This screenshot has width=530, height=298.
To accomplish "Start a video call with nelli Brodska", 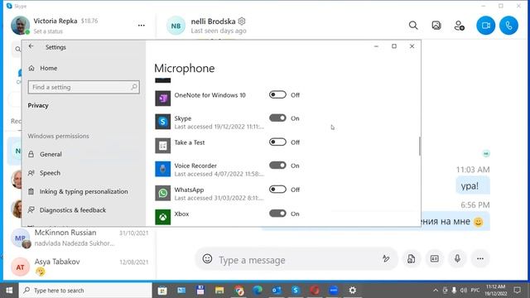I will pos(486,26).
